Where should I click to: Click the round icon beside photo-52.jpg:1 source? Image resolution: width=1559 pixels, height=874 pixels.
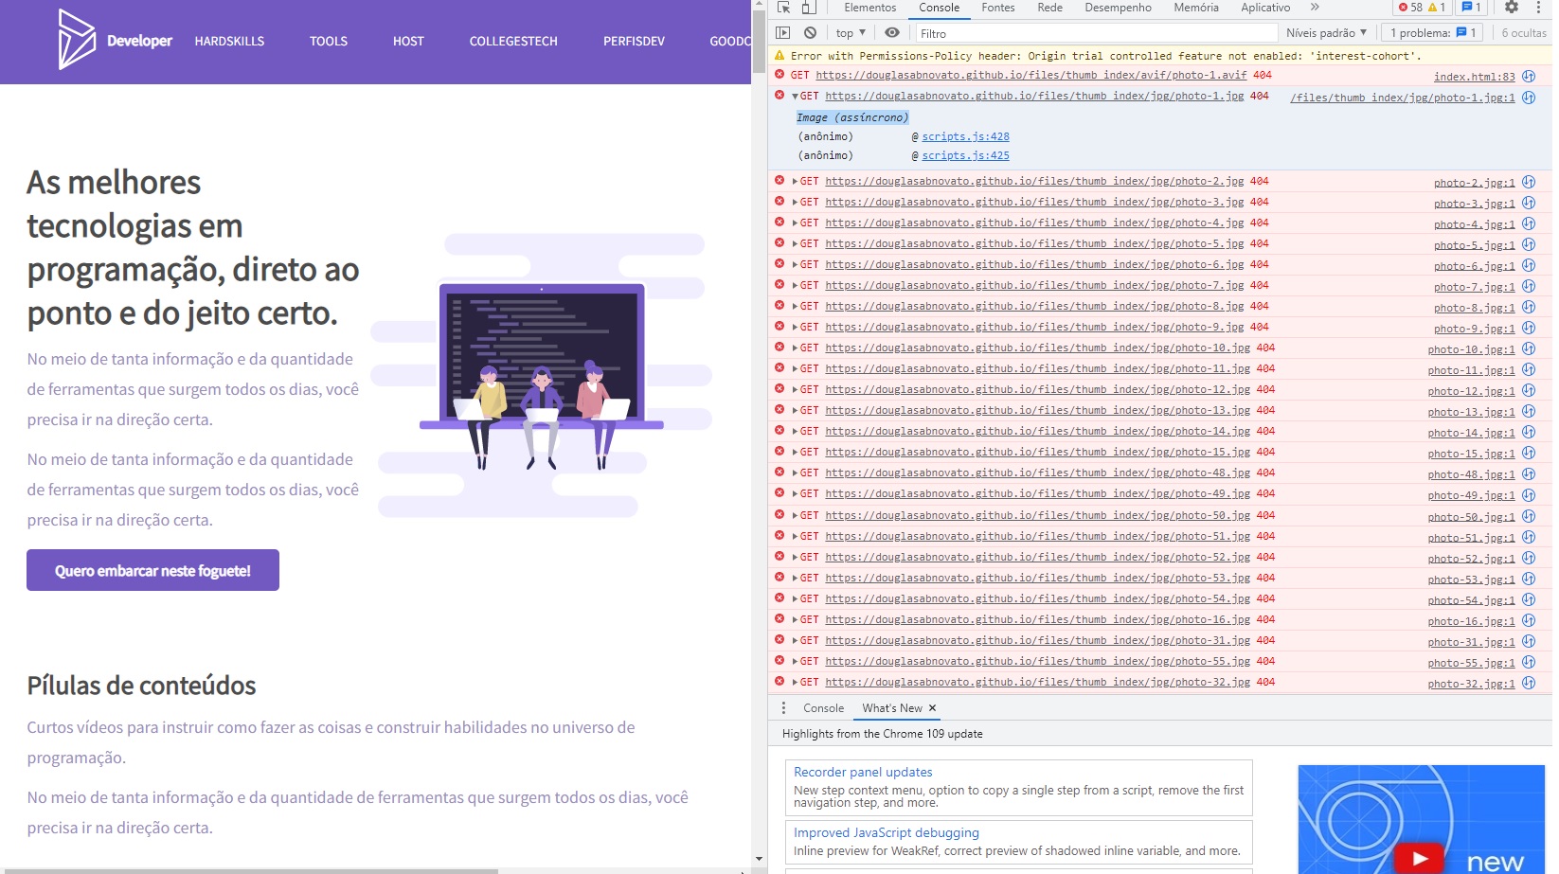click(1529, 558)
